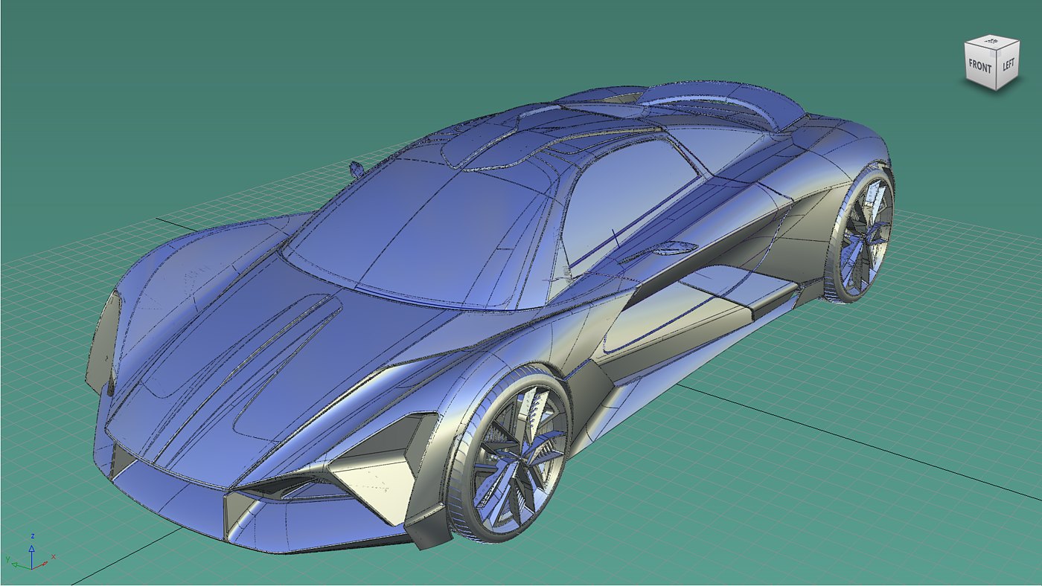
Task: Click the FRONT face of the view cube
Action: click(x=979, y=66)
